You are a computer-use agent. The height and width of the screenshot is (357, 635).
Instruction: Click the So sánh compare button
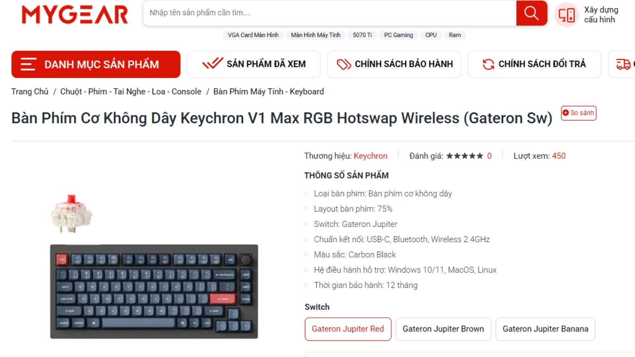(579, 113)
